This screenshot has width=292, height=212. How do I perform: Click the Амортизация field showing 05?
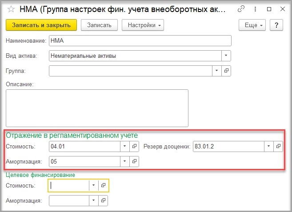[x=85, y=161]
